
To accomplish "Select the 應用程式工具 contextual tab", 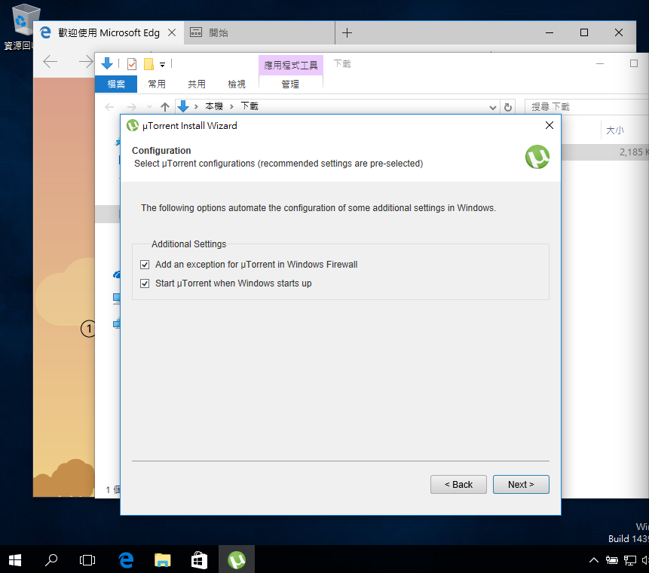I will click(x=290, y=65).
